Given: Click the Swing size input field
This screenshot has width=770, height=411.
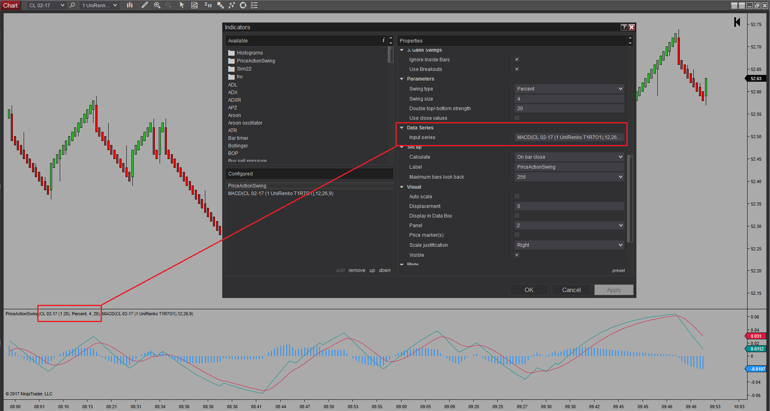Looking at the screenshot, I should (569, 99).
